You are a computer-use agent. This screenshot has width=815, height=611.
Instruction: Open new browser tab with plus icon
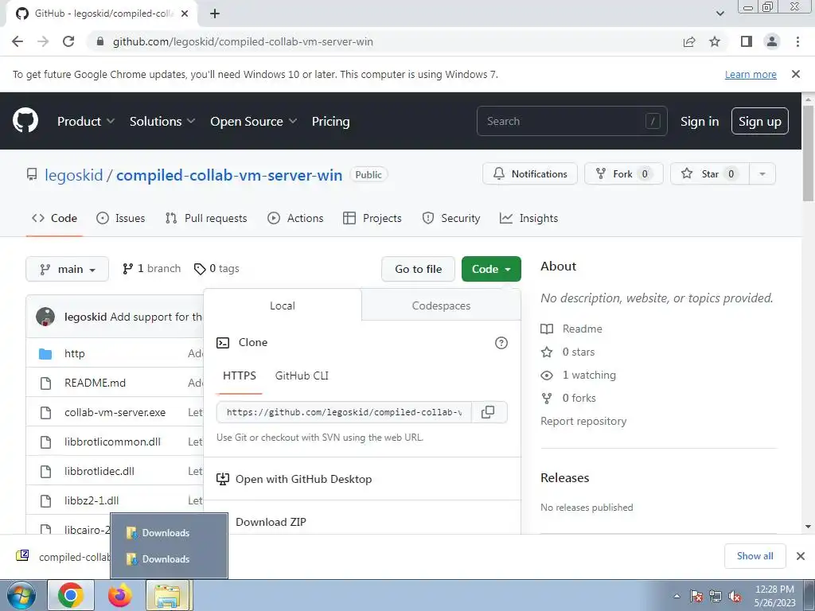pos(215,14)
